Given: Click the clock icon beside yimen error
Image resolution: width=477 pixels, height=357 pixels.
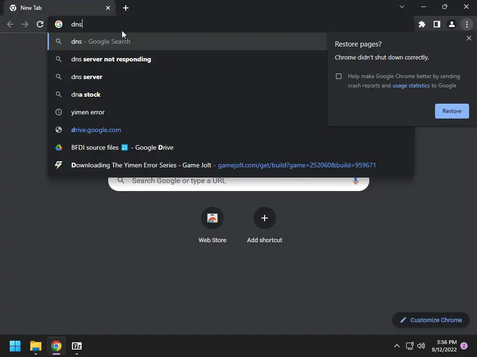Looking at the screenshot, I should click(x=59, y=112).
